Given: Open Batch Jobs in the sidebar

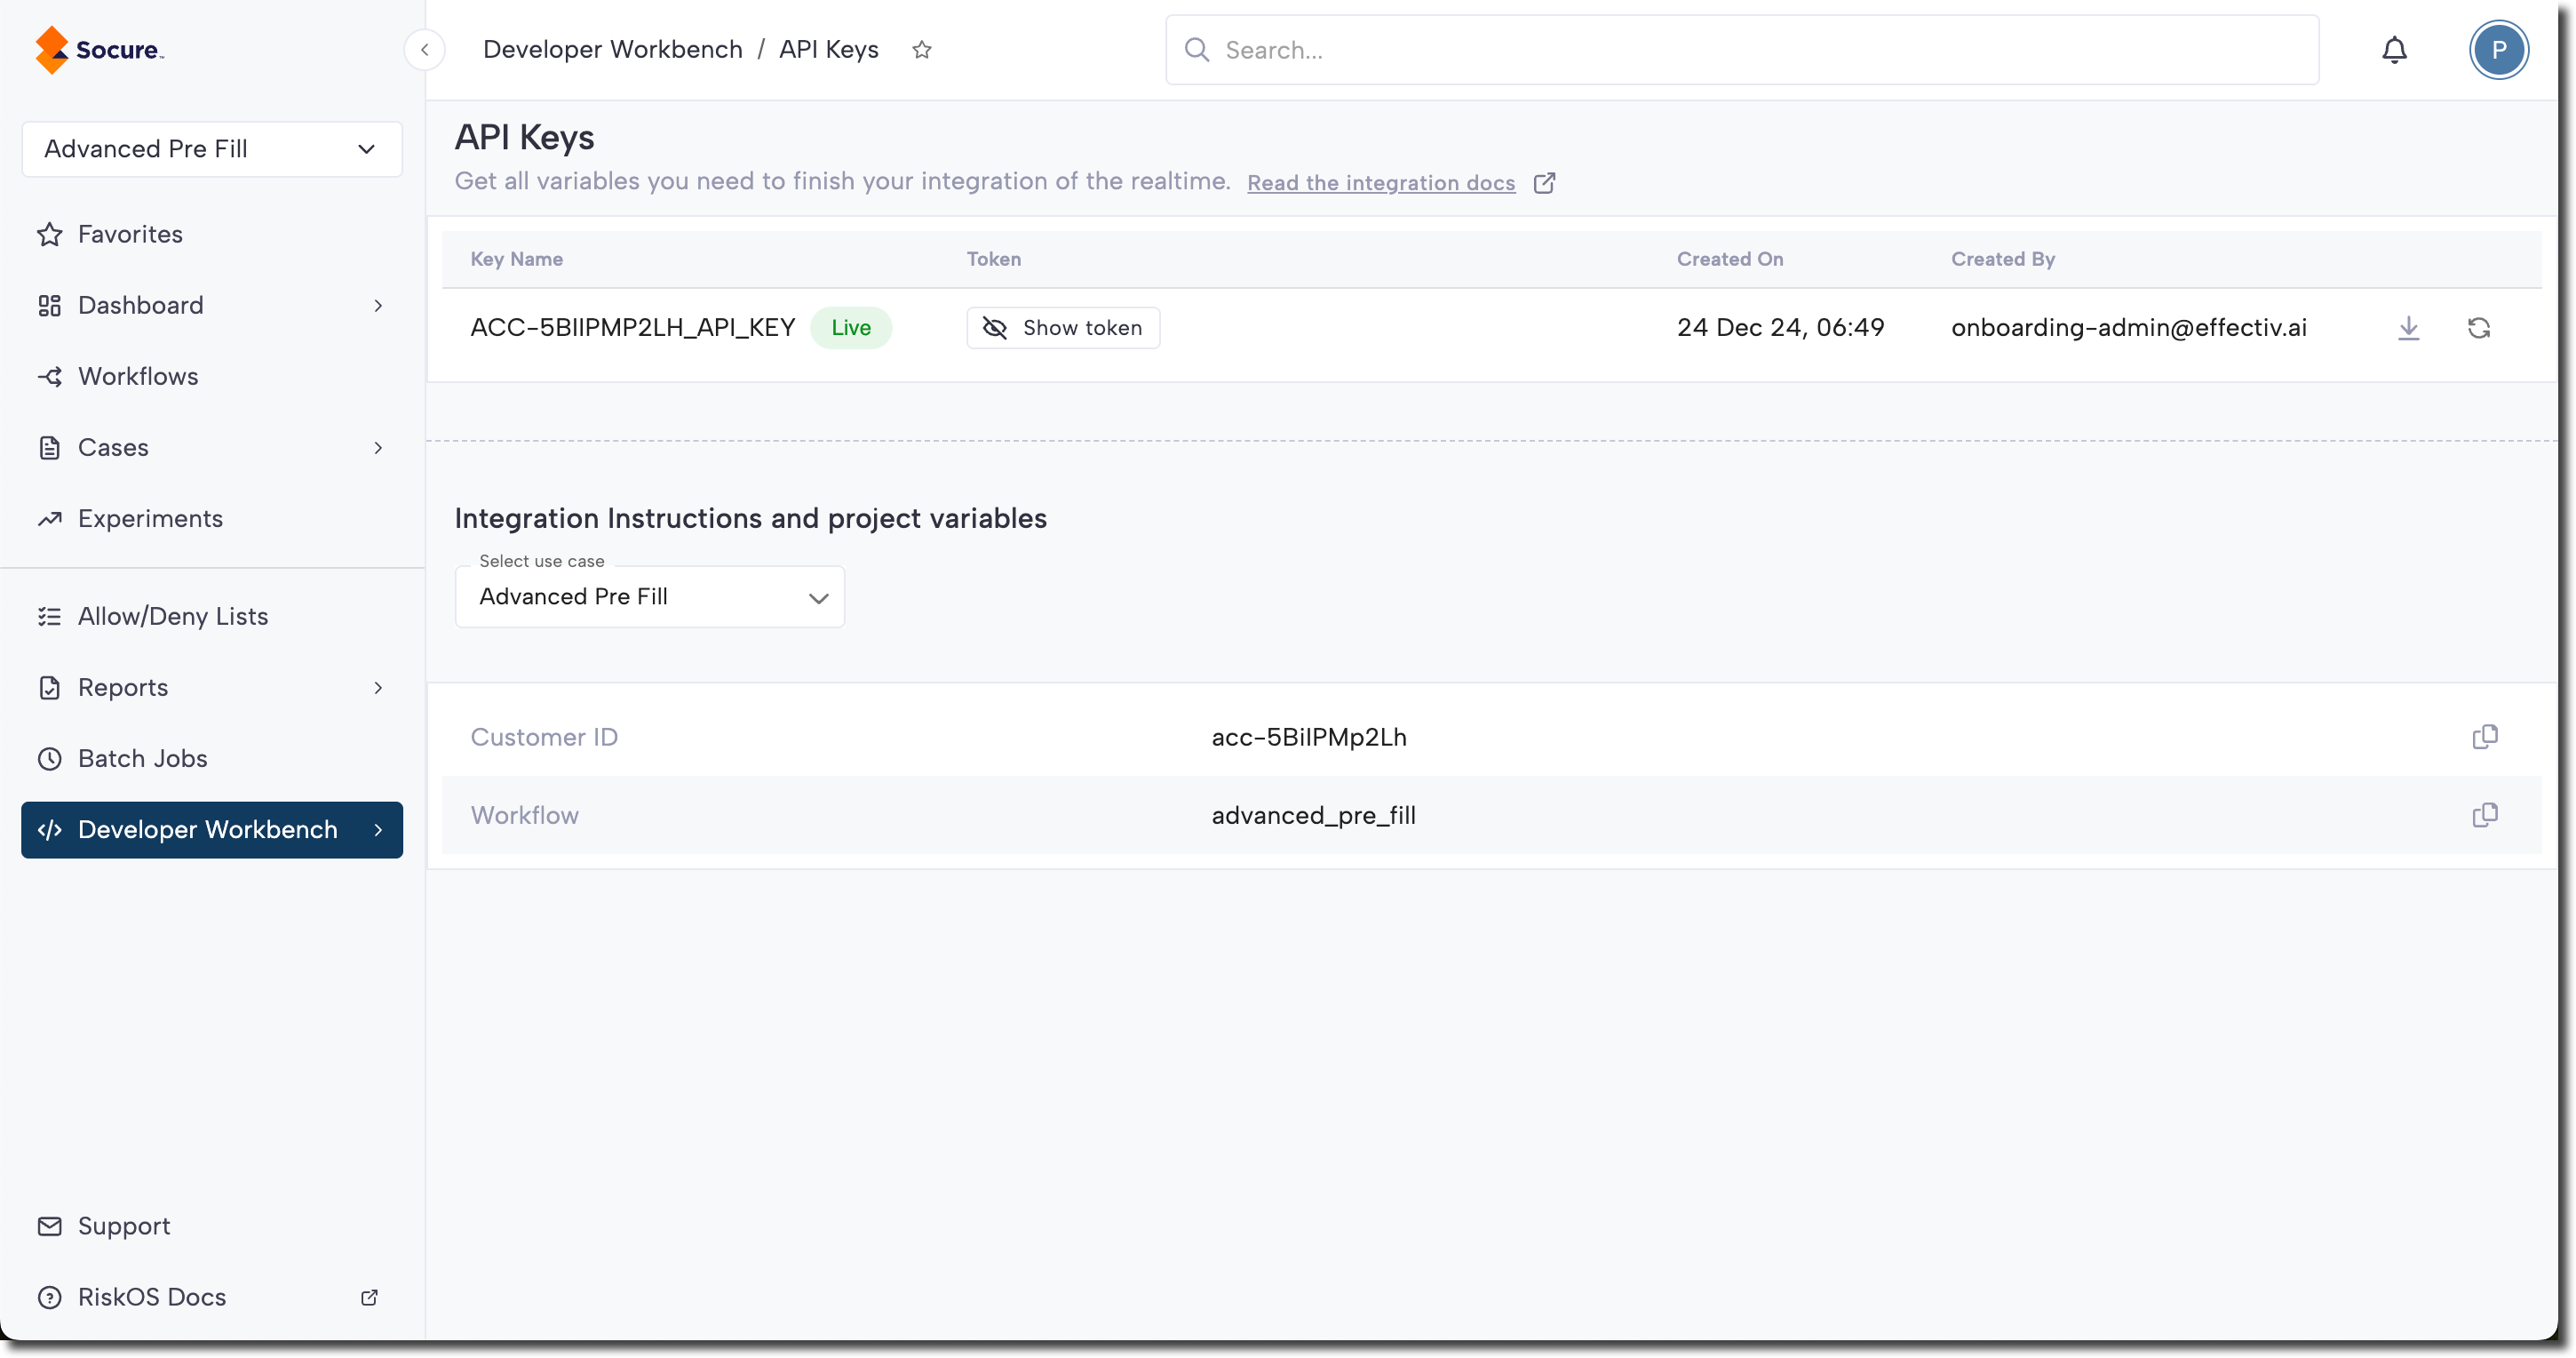Looking at the screenshot, I should [x=143, y=759].
